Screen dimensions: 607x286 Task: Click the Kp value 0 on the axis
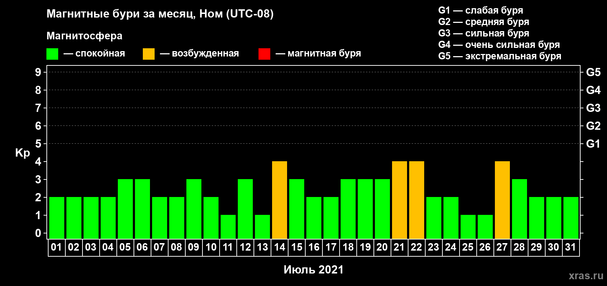pos(38,233)
